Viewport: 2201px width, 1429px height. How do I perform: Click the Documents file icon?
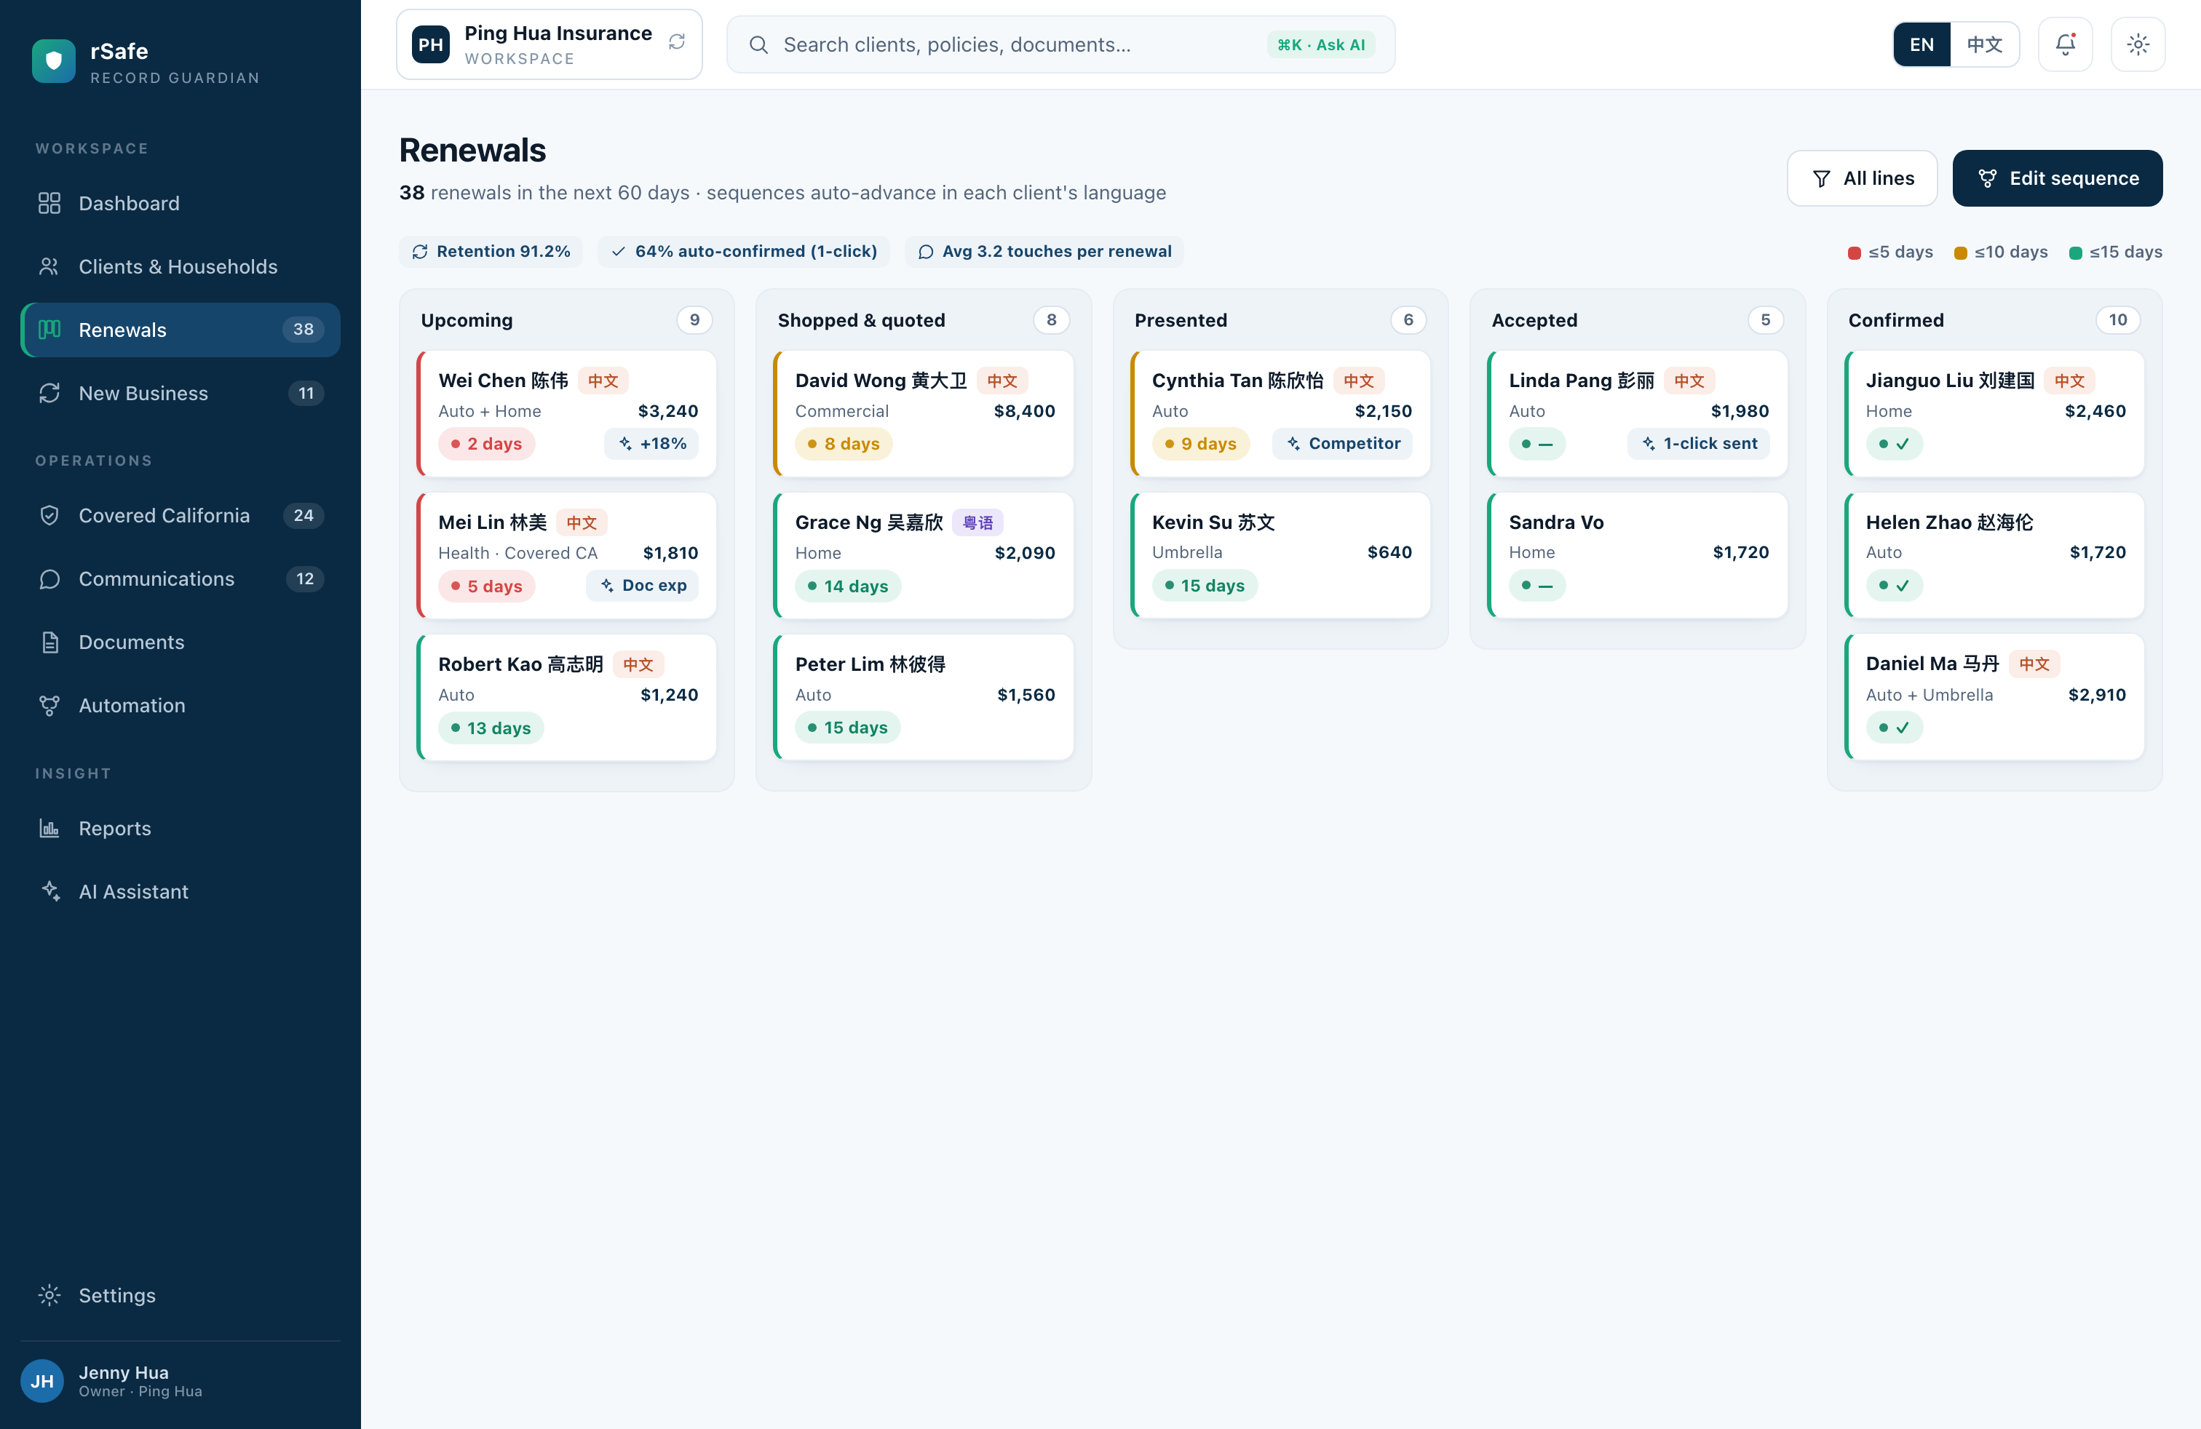click(50, 642)
